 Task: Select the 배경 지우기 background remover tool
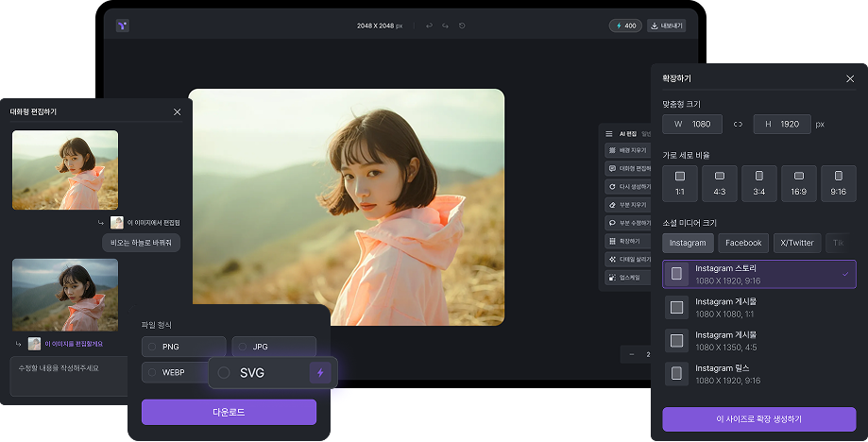[627, 150]
